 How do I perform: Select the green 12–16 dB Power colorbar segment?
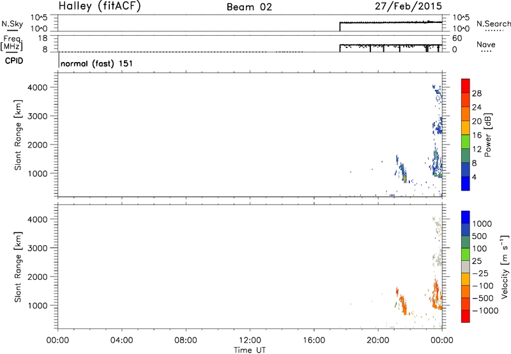point(466,141)
